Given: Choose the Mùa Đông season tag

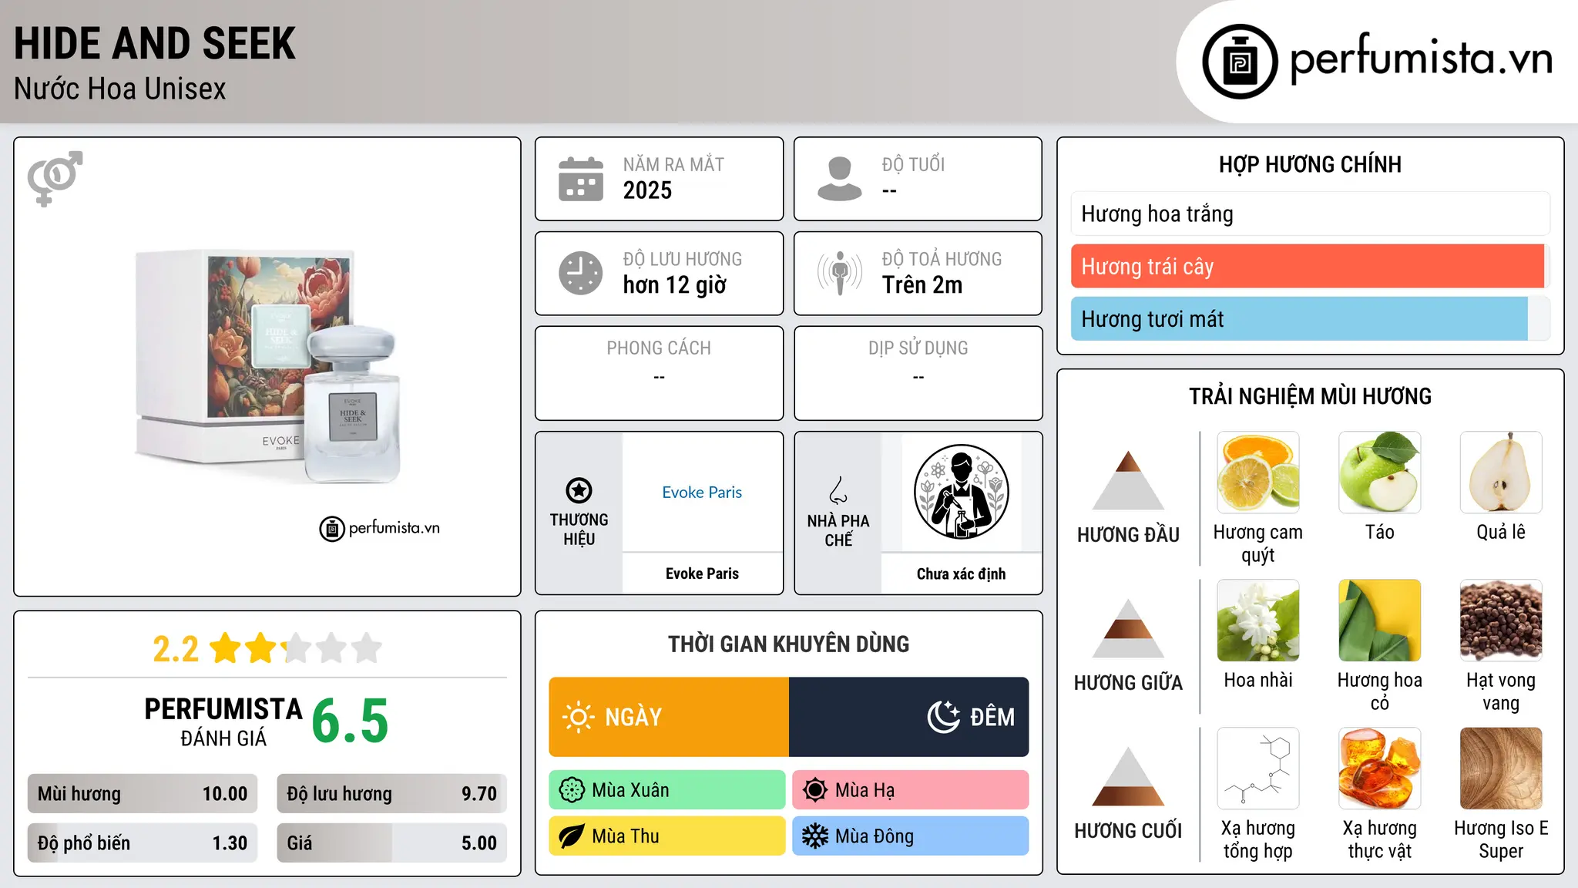Looking at the screenshot, I should 911,836.
